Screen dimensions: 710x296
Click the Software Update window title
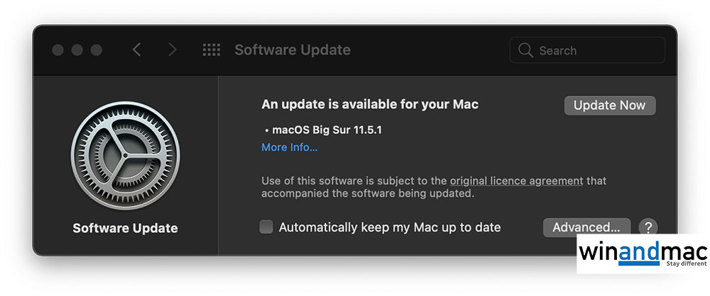[293, 50]
